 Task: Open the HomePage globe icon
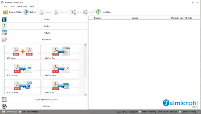(x=98, y=12)
